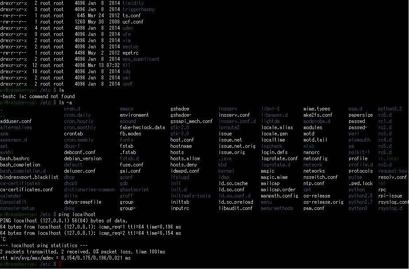The width and height of the screenshot is (409, 269).
Task: Click the 'mime.types' entry
Action: click(x=317, y=109)
